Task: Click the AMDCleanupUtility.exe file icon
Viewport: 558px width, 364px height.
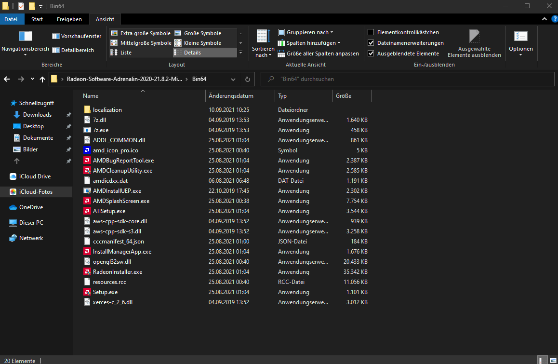Action: coord(87,171)
